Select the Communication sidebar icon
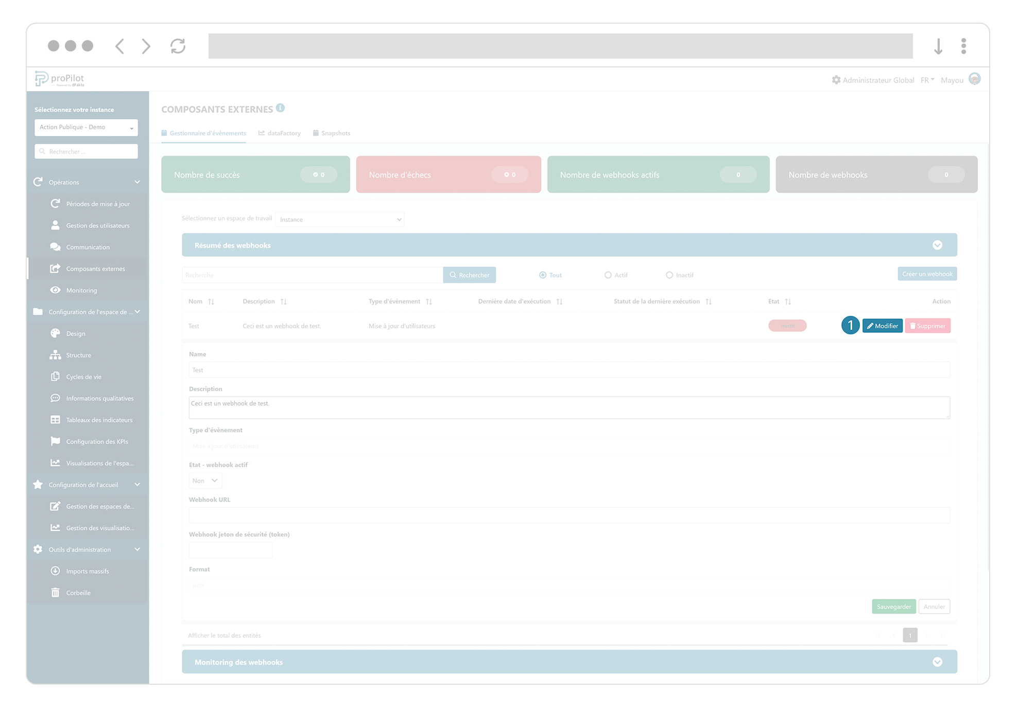This screenshot has height=712, width=1016. click(56, 247)
